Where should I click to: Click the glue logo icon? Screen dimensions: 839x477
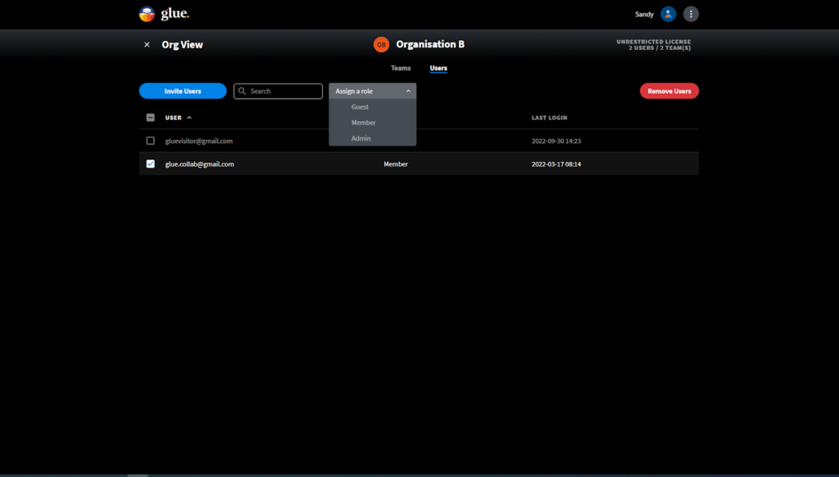[x=147, y=14]
